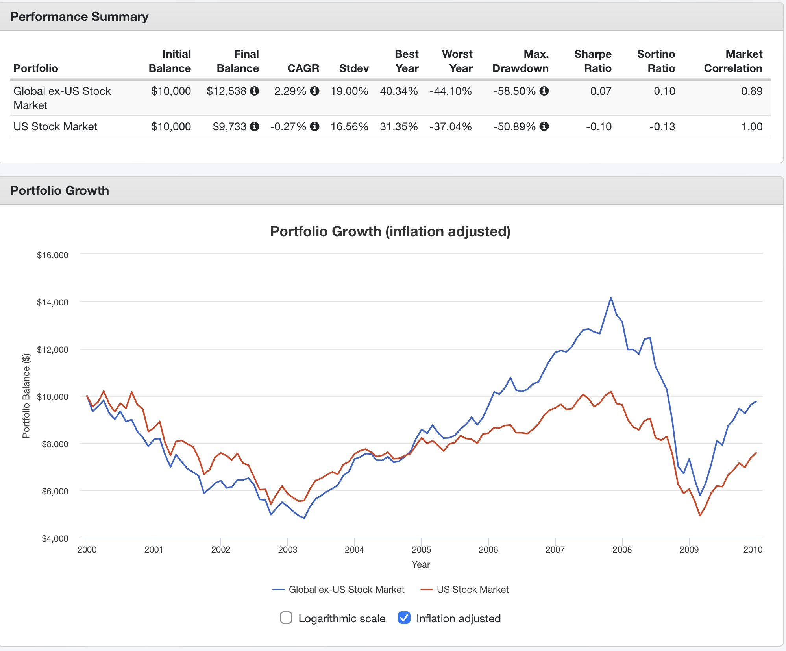
Task: Click the blue line's 2007 peak point
Action: tap(611, 298)
